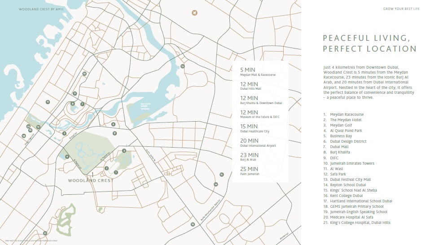Select map marker 16 Kent College
This screenshot has height=245, width=439.
[192, 224]
